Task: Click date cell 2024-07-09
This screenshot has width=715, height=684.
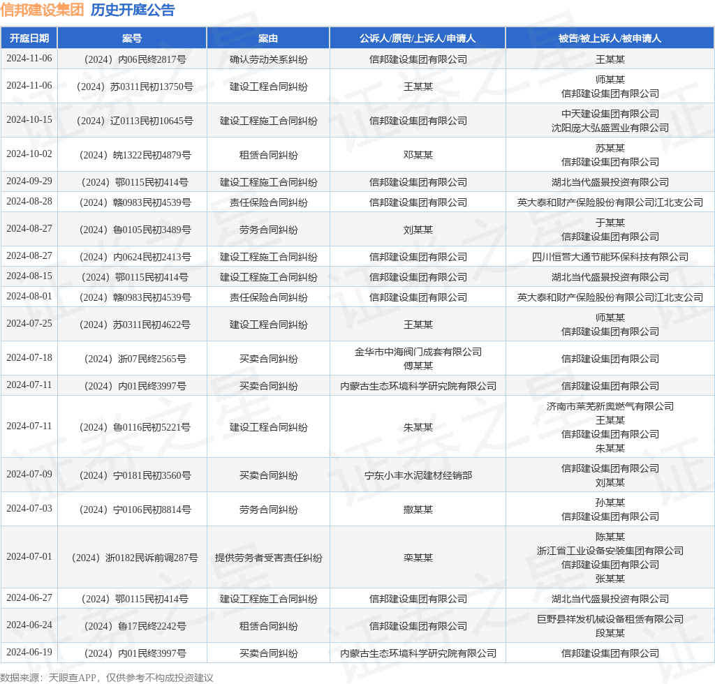Action: 29,474
